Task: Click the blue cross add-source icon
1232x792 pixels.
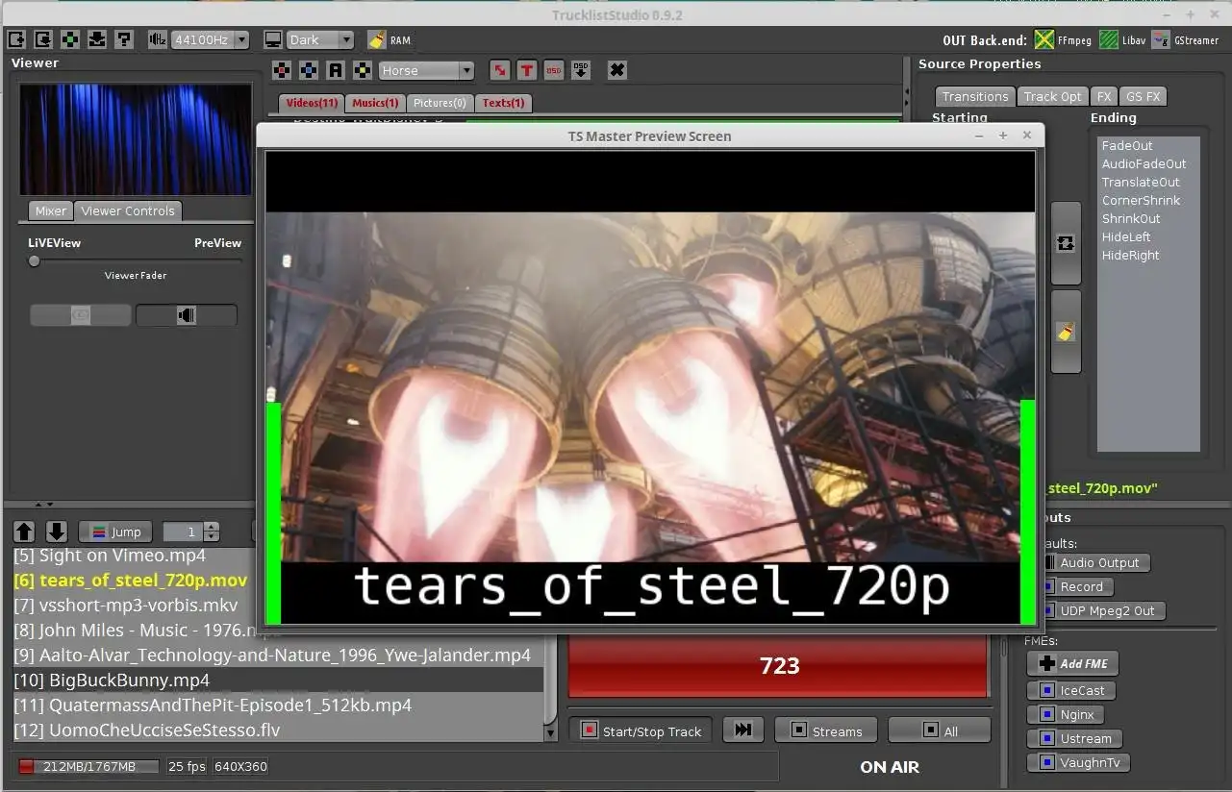Action: (308, 70)
